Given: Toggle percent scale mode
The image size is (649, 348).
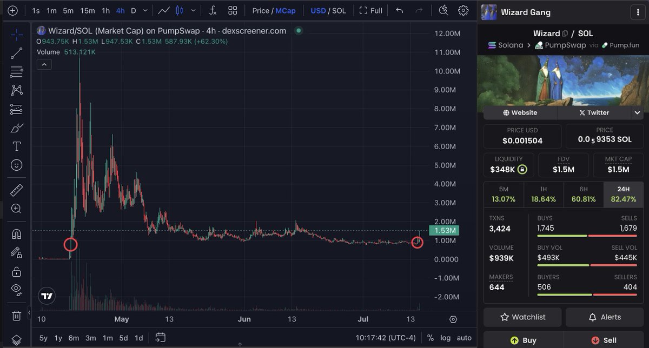Looking at the screenshot, I should pyautogui.click(x=430, y=338).
